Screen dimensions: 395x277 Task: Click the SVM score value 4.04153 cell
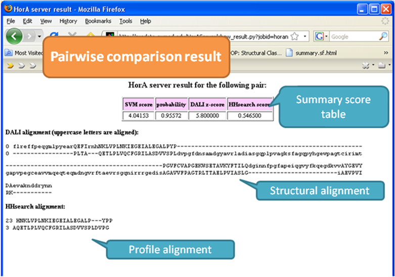139,116
